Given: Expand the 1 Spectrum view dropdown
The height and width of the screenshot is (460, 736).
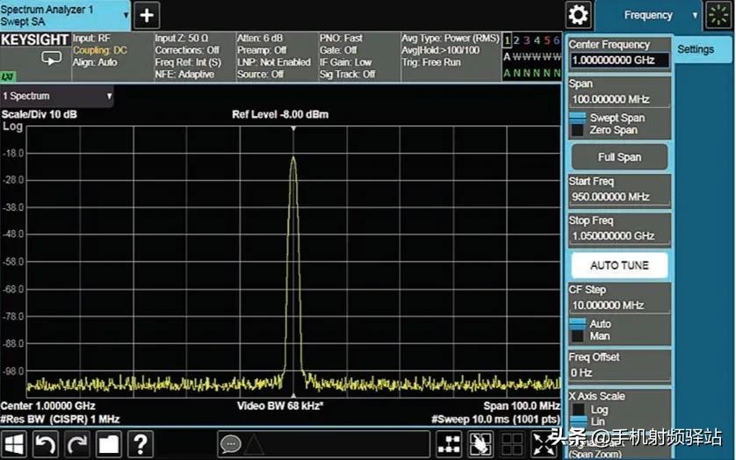Looking at the screenshot, I should [x=58, y=96].
